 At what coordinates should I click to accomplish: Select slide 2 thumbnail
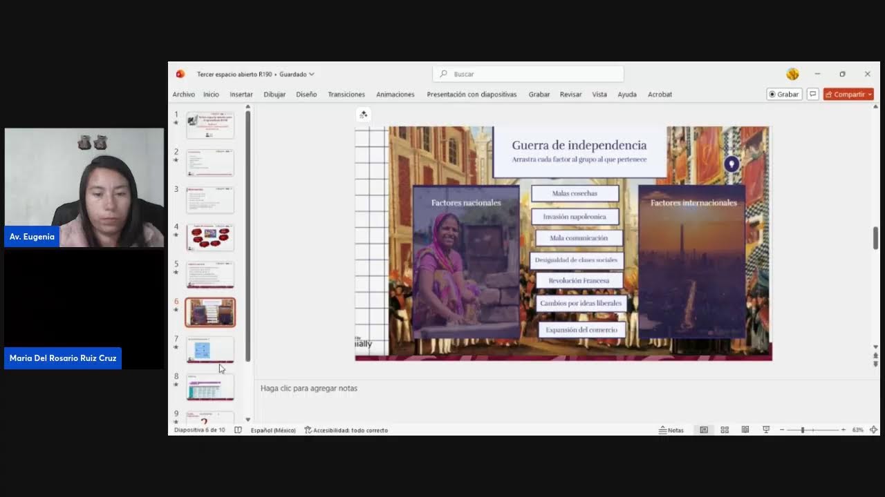210,163
